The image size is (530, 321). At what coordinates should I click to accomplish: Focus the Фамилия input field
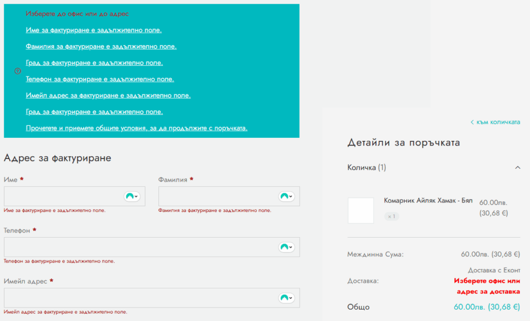tap(217, 197)
